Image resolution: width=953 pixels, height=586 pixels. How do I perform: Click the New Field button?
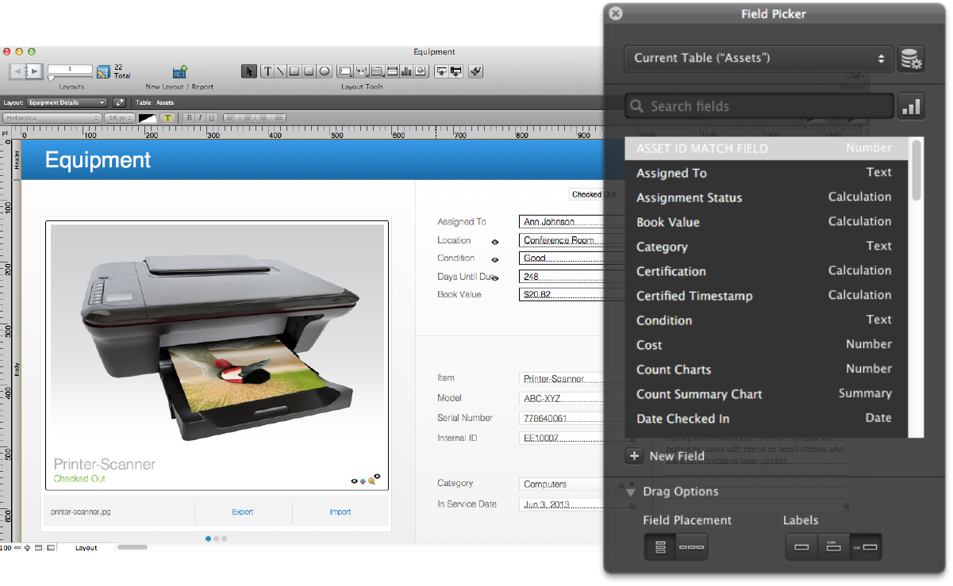tap(666, 456)
